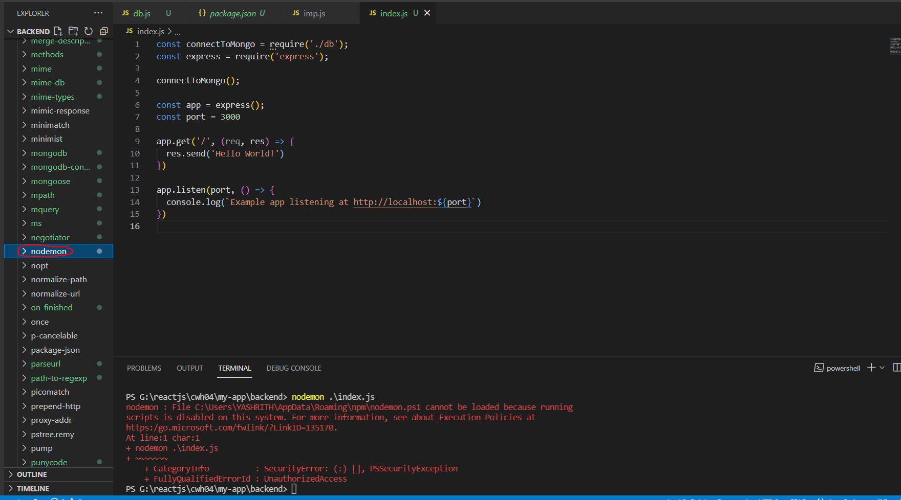Open the DEBUG CONSOLE panel tab
This screenshot has width=901, height=500.
pyautogui.click(x=294, y=368)
